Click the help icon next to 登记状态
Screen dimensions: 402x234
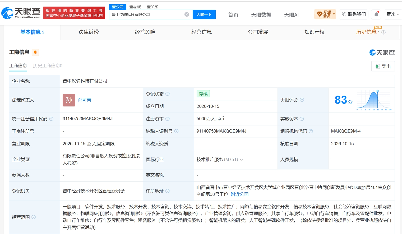click(x=168, y=94)
